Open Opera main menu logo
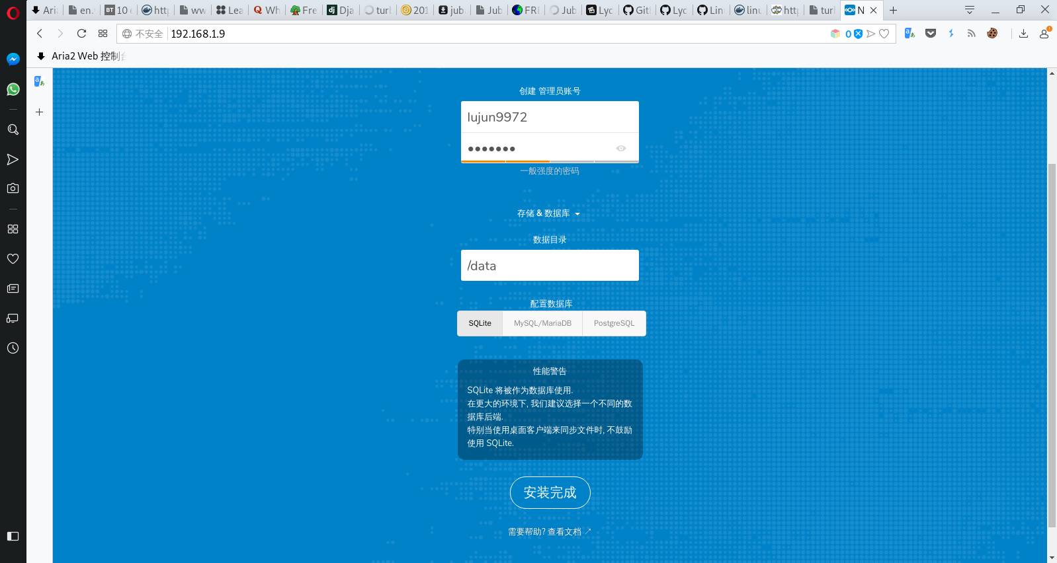This screenshot has width=1057, height=563. 13,12
